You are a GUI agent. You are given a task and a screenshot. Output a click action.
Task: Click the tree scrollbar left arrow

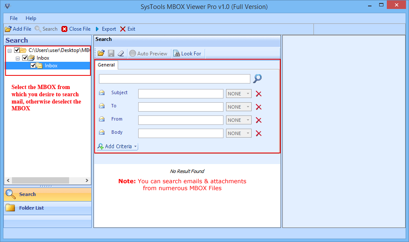tap(8, 180)
